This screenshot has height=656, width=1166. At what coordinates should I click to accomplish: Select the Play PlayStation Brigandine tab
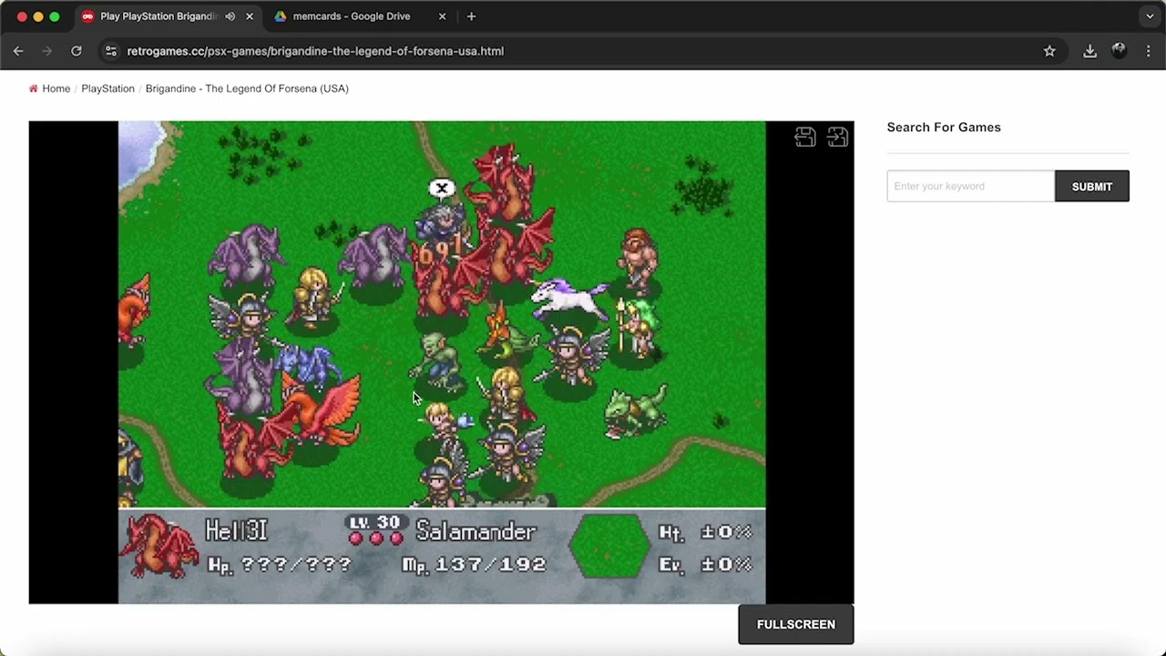[169, 16]
